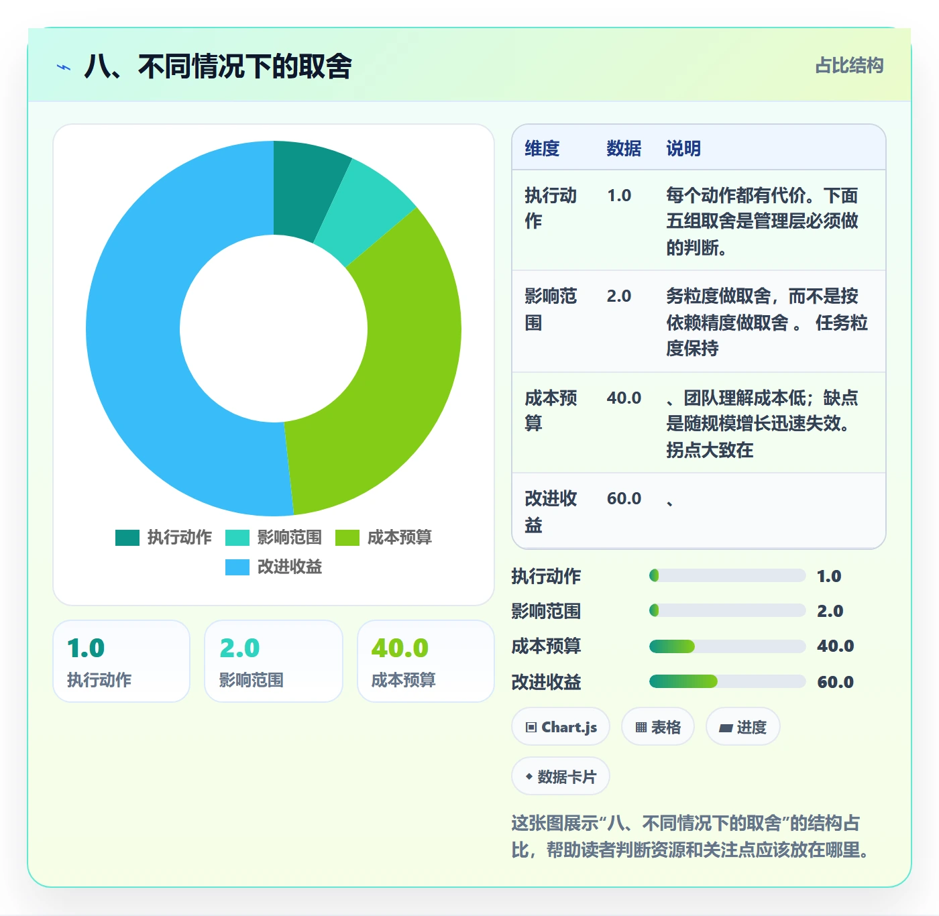Click the 成本预算 progress bar
Screen dimensions: 939x916
[x=727, y=646]
